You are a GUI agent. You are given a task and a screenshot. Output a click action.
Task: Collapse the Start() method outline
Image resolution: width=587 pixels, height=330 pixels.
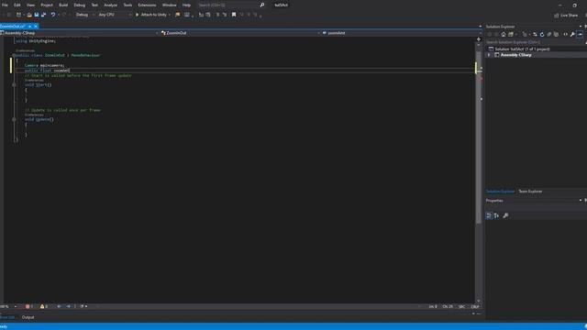(x=14, y=85)
